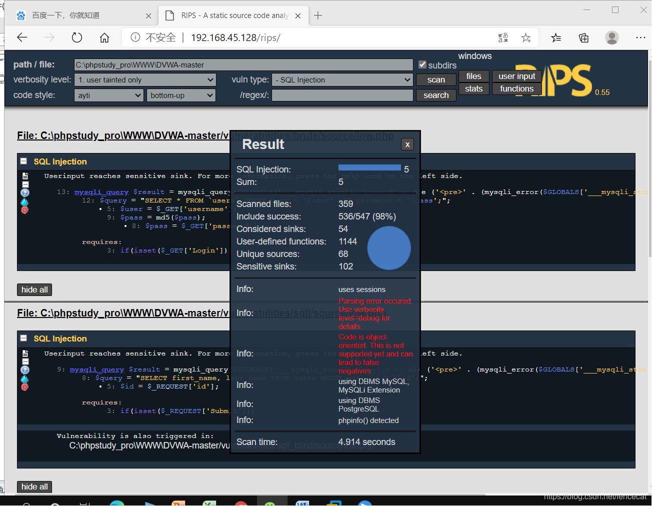Open collections icon

[x=583, y=37]
